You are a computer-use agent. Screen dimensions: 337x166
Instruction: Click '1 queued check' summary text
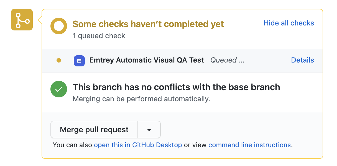tap(99, 36)
